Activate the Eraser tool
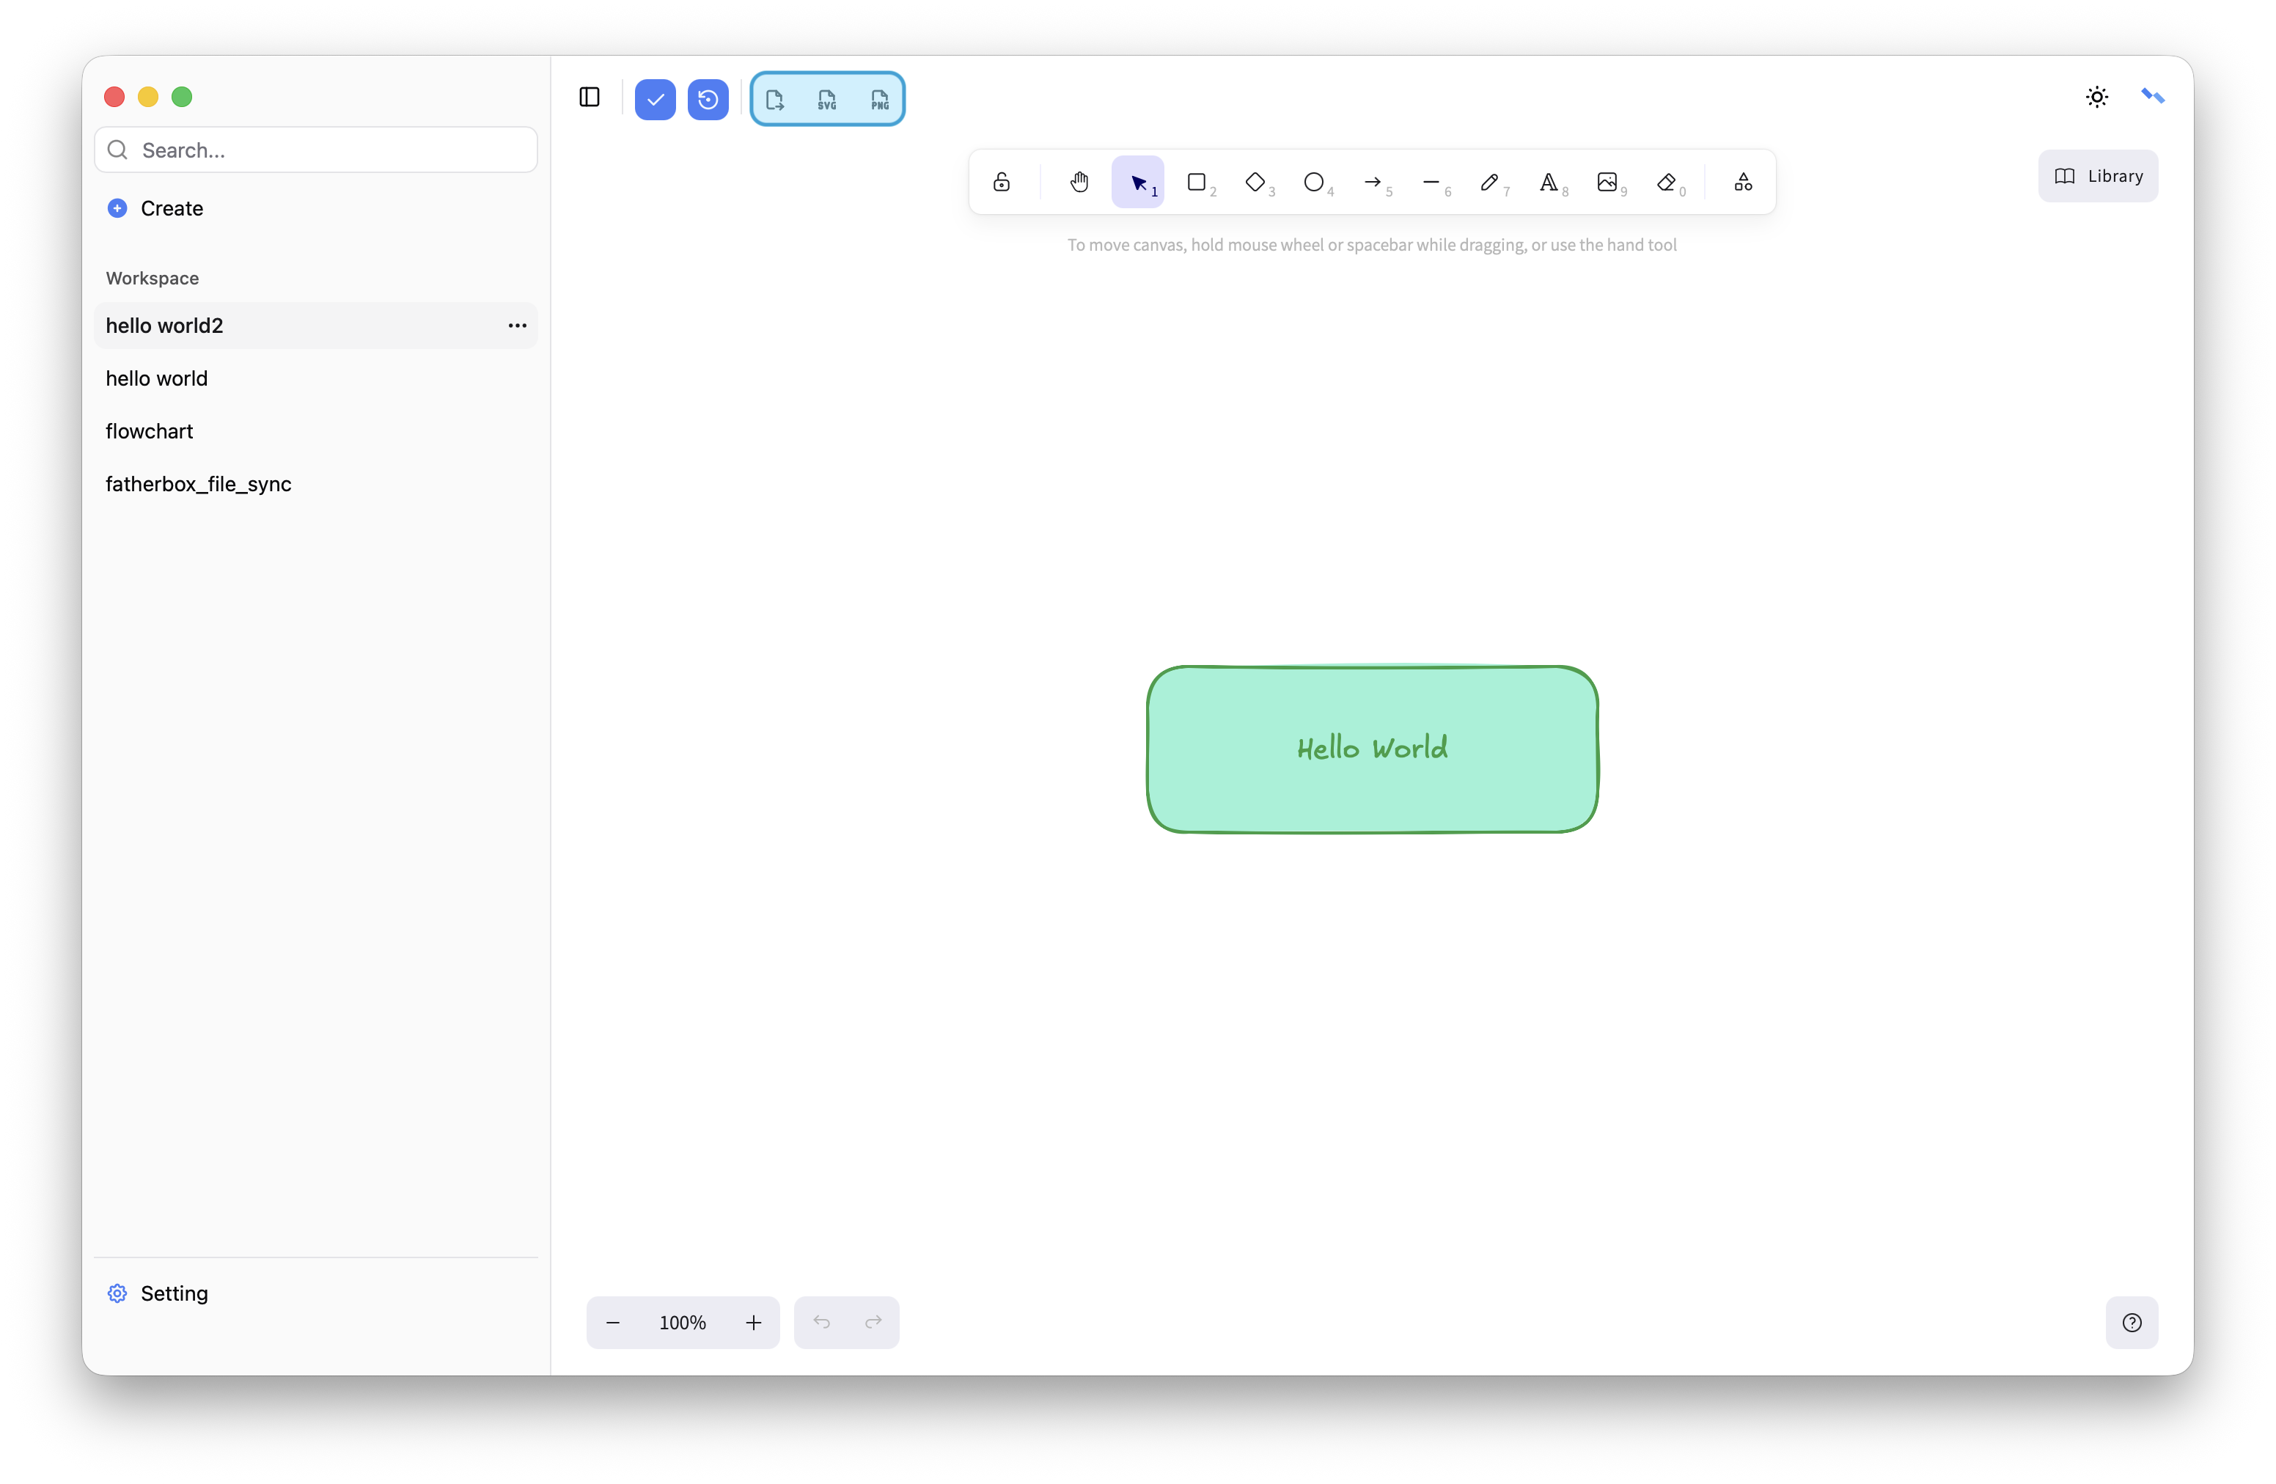 (x=1666, y=182)
